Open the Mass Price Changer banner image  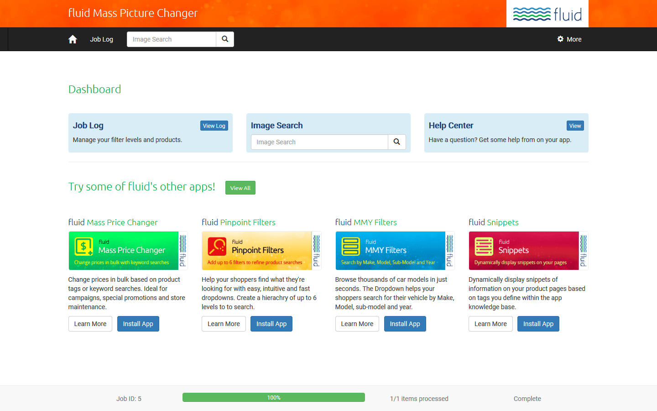point(128,251)
